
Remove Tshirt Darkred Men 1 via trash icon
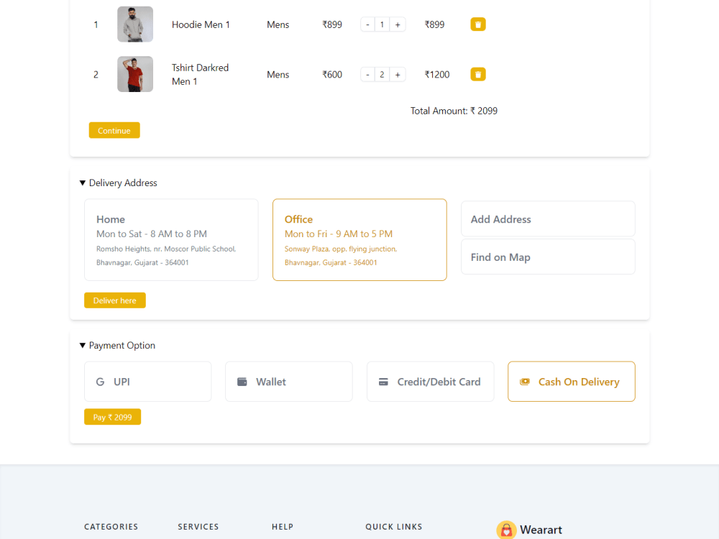click(x=478, y=74)
